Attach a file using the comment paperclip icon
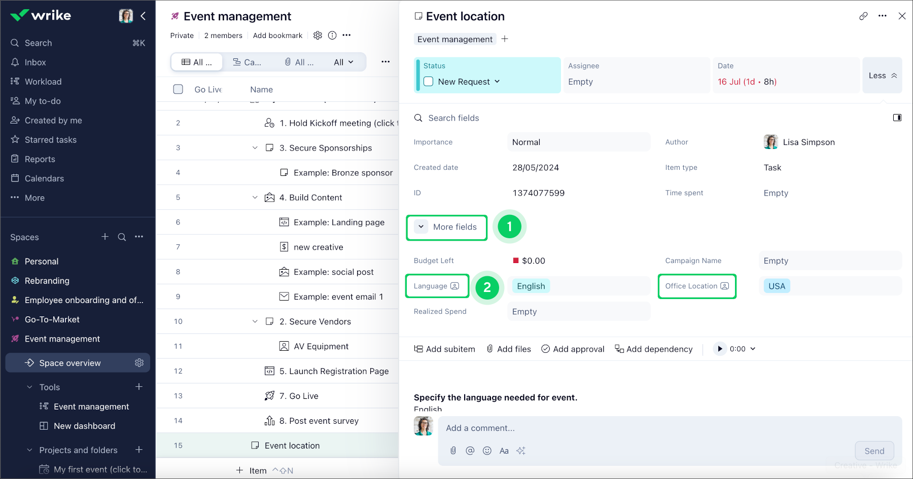Viewport: 913px width, 479px height. (453, 451)
